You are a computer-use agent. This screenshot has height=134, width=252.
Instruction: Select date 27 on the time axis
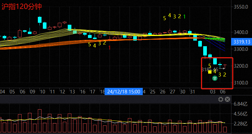172,92
